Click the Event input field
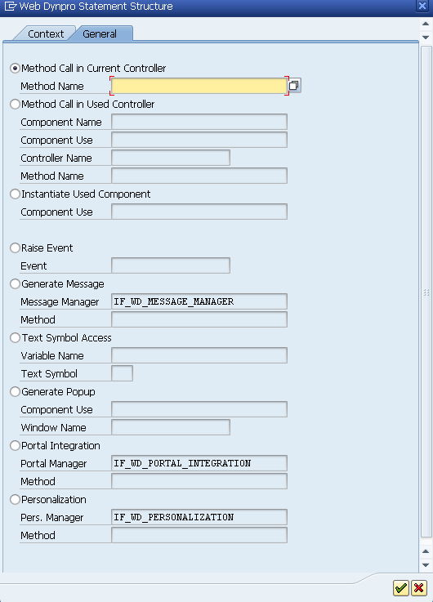 171,265
